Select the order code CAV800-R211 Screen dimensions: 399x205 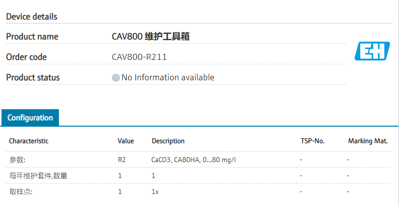[x=139, y=57]
